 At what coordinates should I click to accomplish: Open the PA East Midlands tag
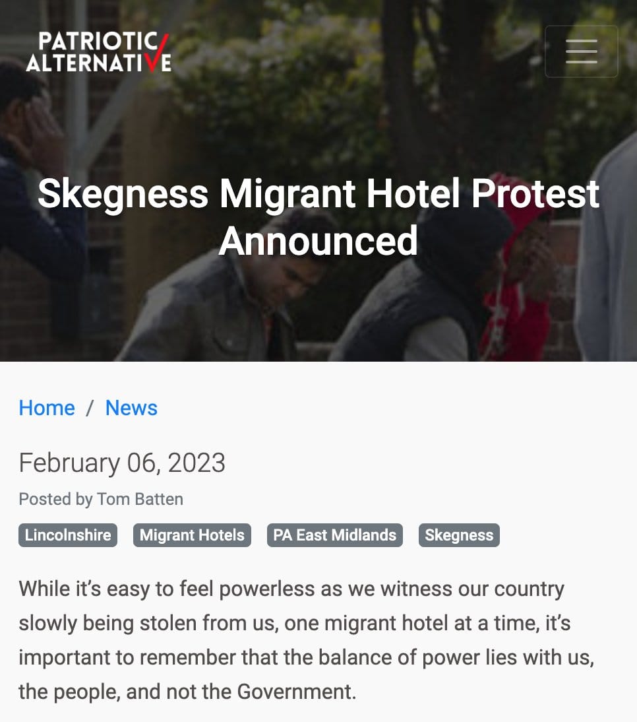[x=334, y=535]
